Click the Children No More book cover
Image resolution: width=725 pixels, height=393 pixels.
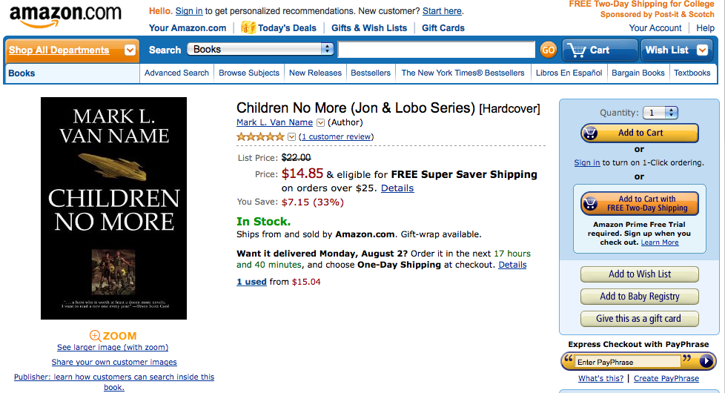pyautogui.click(x=113, y=208)
